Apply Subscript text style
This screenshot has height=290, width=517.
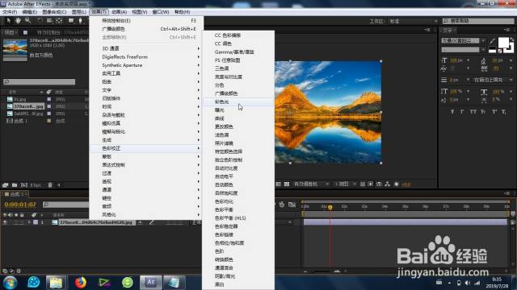(504, 112)
